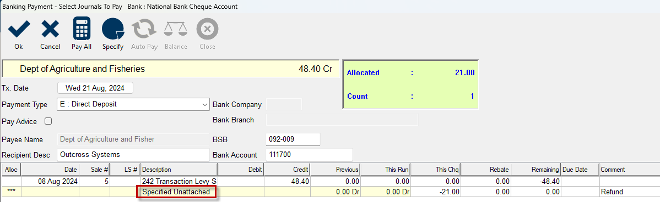Image resolution: width=660 pixels, height=202 pixels.
Task: Click the BSB field showing 092-009
Action: (x=294, y=139)
